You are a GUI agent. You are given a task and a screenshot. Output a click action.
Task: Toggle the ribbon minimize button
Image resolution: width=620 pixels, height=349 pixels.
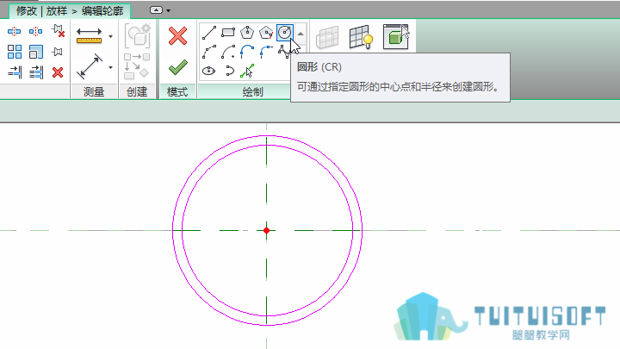click(156, 10)
